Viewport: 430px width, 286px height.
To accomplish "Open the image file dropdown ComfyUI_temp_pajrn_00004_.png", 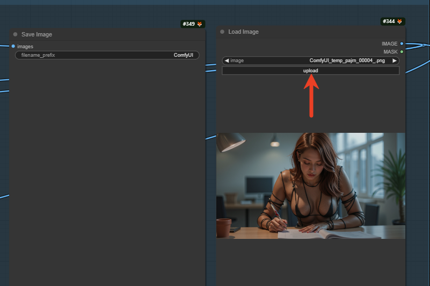I will tap(310, 61).
